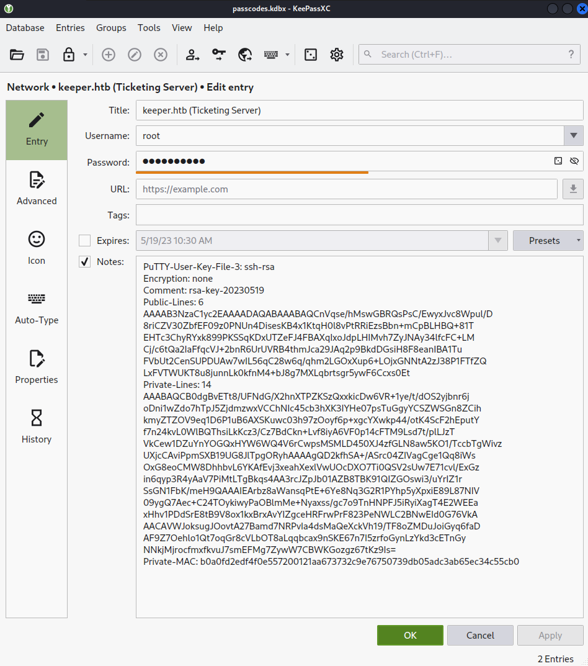Click the URL input field
The image size is (588, 666).
(x=347, y=189)
